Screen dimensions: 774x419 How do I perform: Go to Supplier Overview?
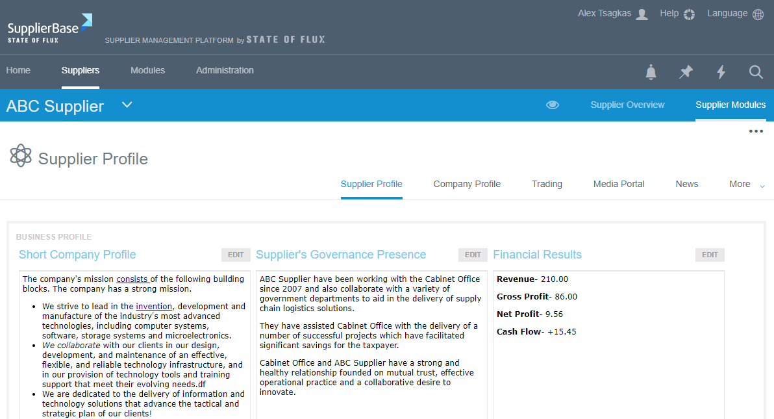(627, 105)
